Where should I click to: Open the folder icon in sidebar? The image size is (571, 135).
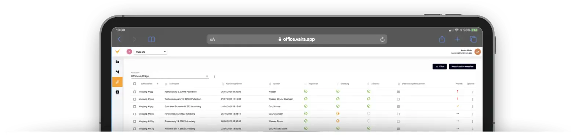pos(117,62)
